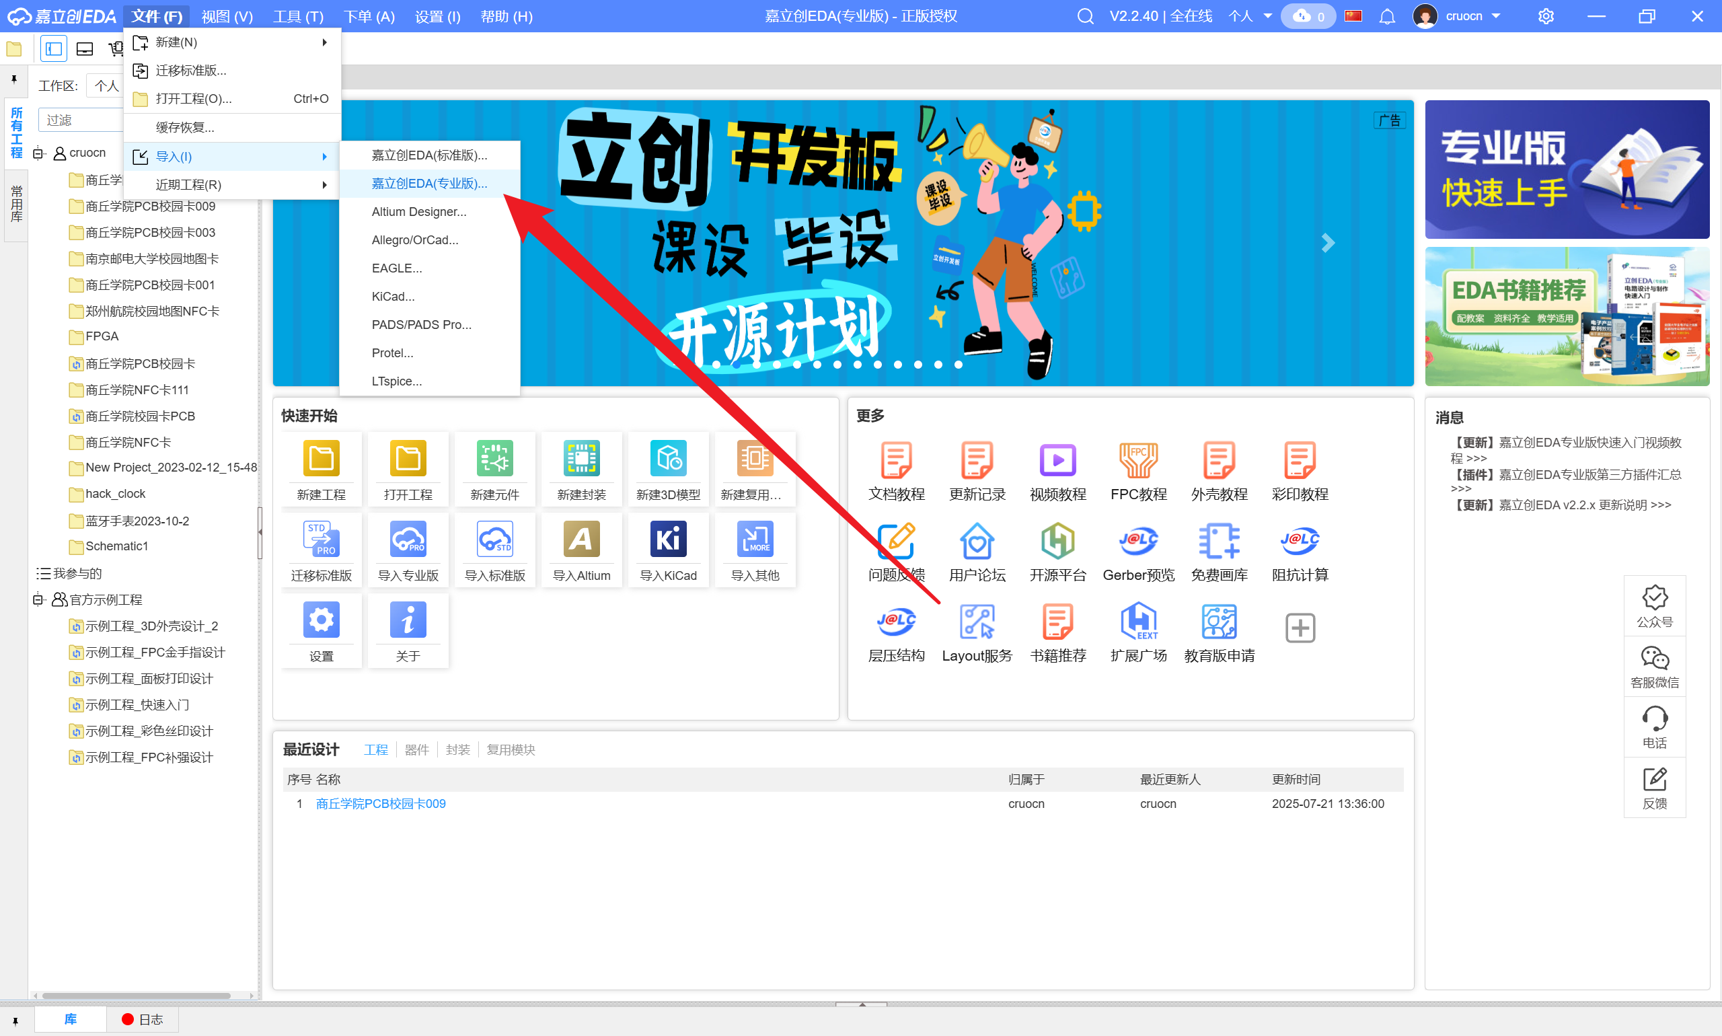
Task: Select 嘉立创EDA(专业版)... import menu entry
Action: 429,184
